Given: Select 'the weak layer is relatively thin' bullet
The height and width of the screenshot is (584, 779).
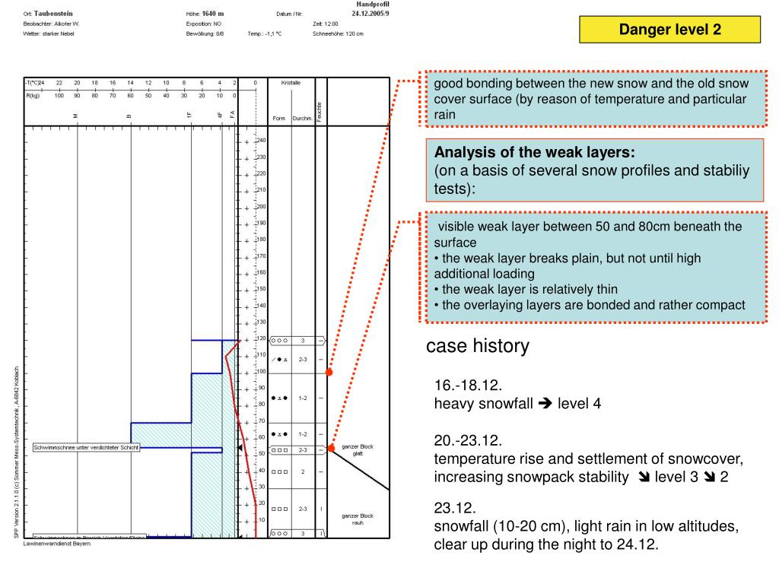Looking at the screenshot, I should coord(526,289).
